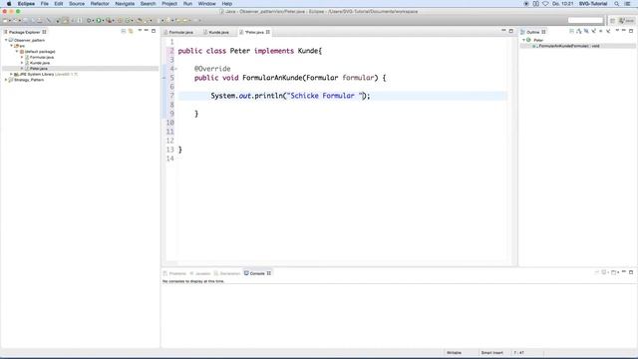Minimize the Package Explorer panel
The width and height of the screenshot is (638, 359).
pyautogui.click(x=147, y=31)
